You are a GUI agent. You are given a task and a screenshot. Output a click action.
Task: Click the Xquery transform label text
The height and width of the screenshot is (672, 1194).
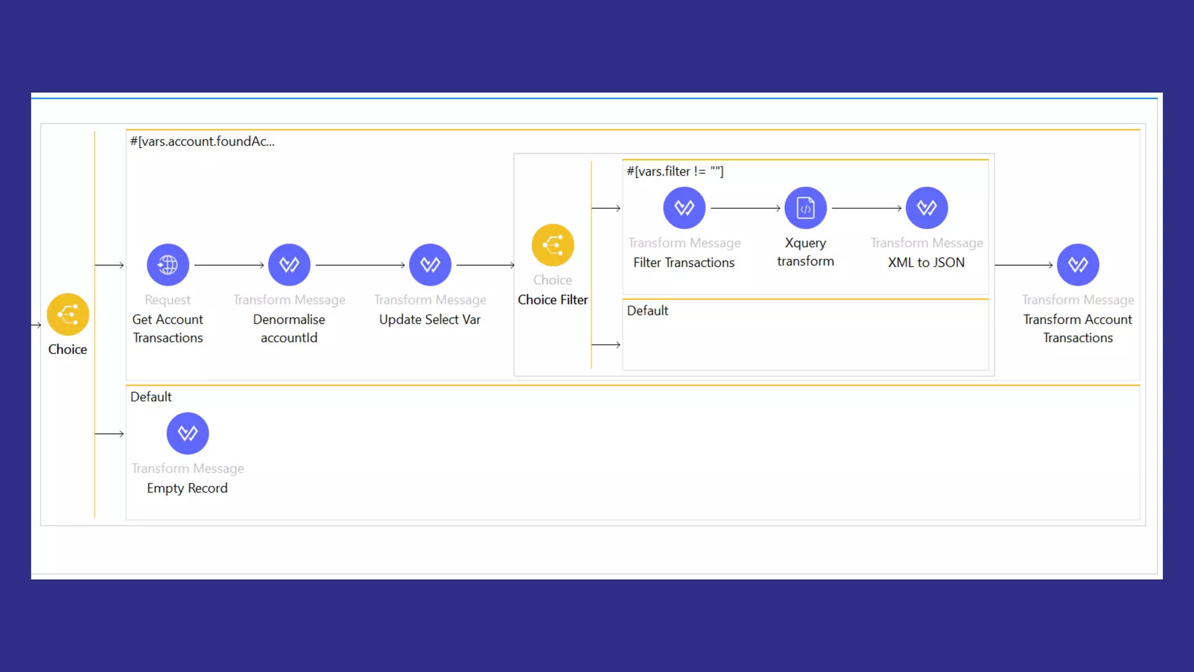[805, 252]
